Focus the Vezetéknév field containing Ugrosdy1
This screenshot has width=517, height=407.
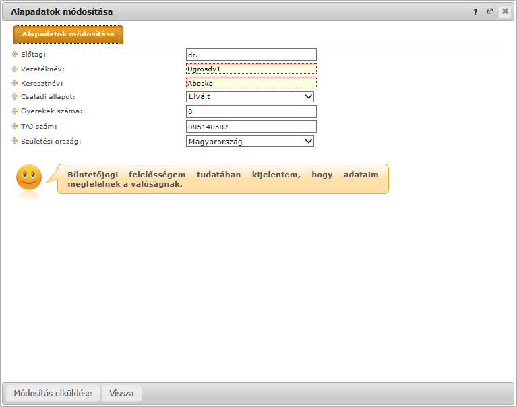[251, 69]
